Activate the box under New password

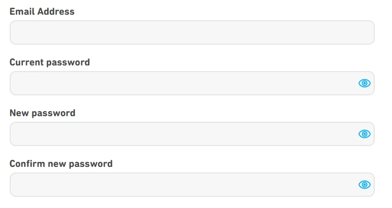183,134
